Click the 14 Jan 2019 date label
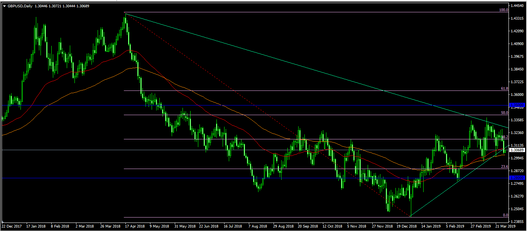527x231 pixels. 431,226
